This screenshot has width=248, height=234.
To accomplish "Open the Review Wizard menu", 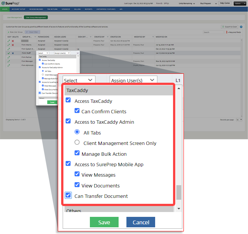I will [36, 9].
